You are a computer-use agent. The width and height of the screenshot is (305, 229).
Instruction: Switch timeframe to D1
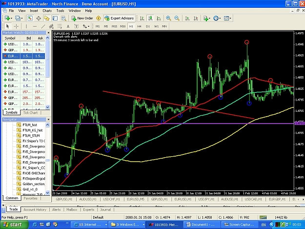click(148, 26)
